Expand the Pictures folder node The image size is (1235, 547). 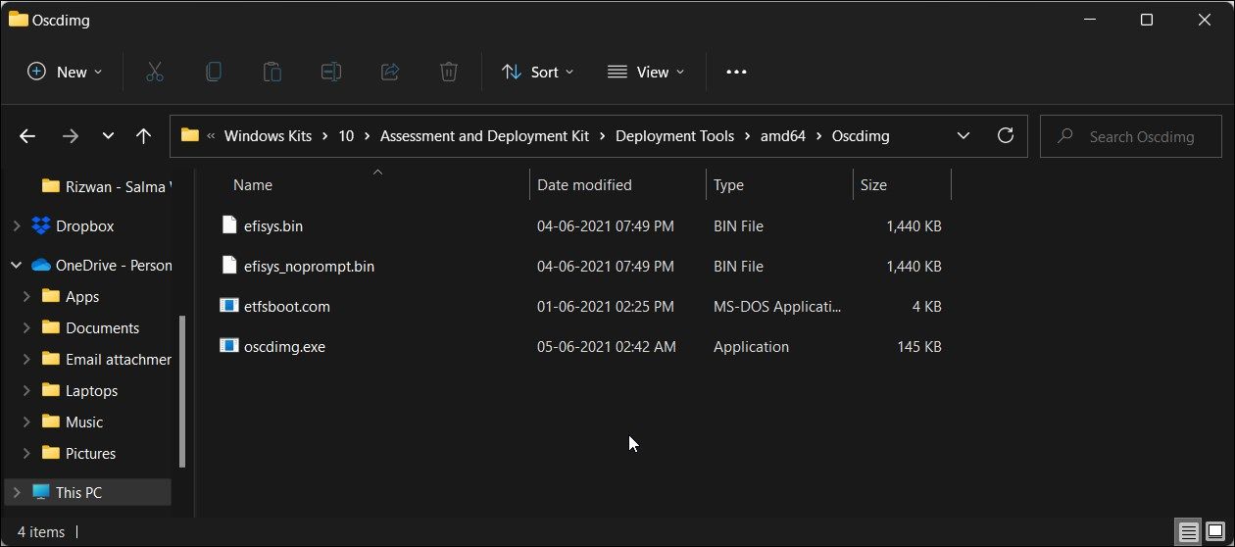pos(27,453)
